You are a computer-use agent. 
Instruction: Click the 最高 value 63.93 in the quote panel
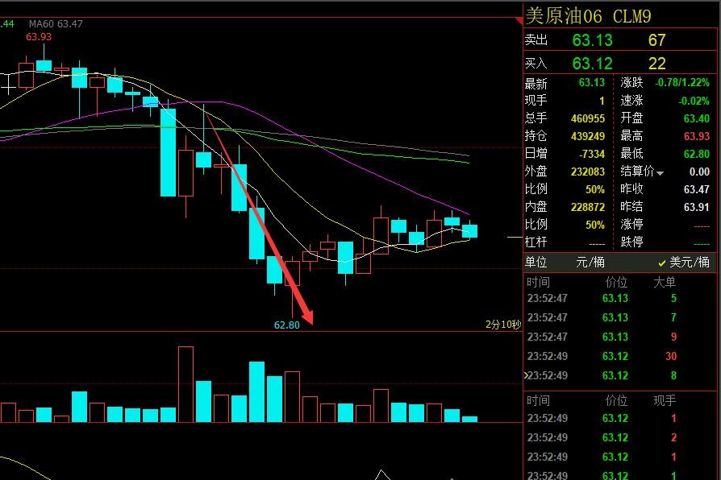tap(697, 136)
